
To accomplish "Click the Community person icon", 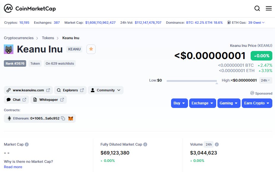I will click(93, 90).
